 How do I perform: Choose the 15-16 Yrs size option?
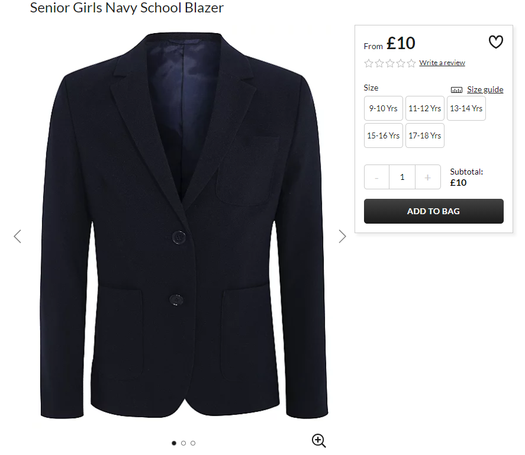click(x=384, y=135)
